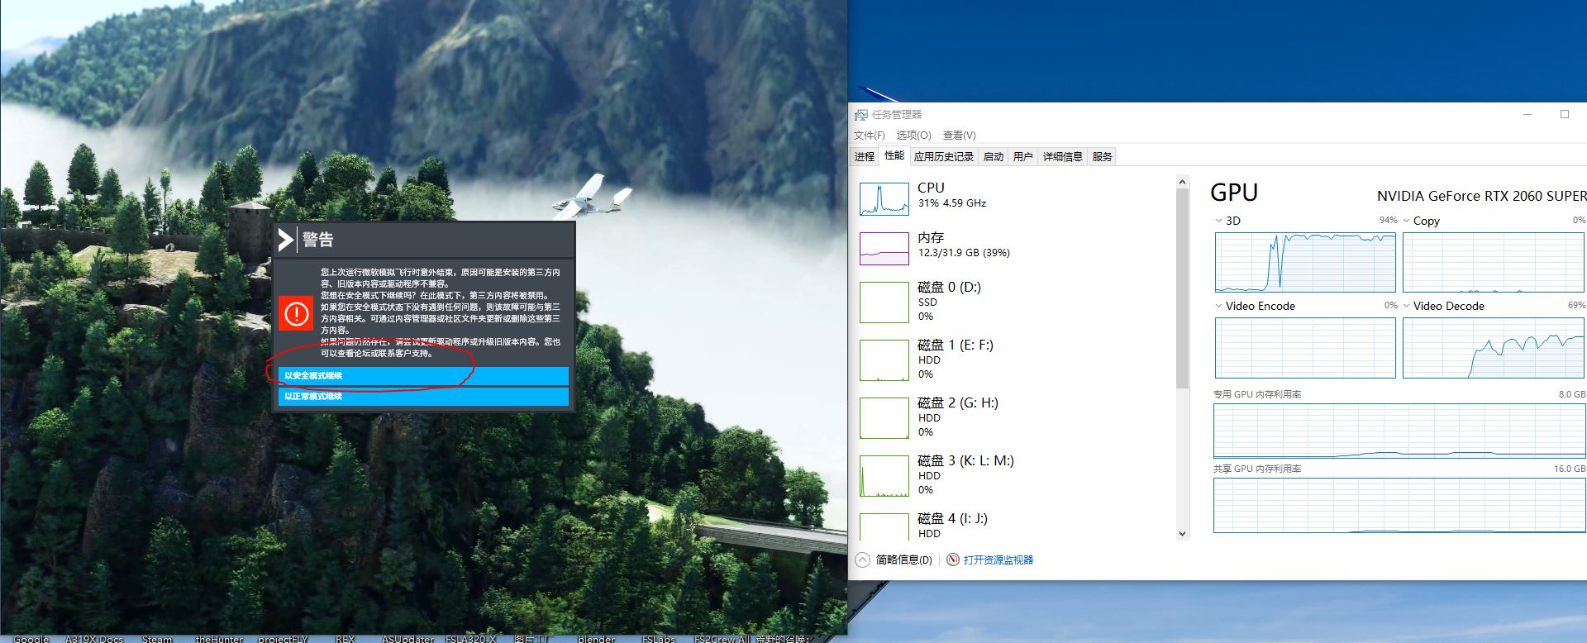Click the ASUpdater desktop shortcut label
Screen dimensions: 1587x643
point(407,639)
